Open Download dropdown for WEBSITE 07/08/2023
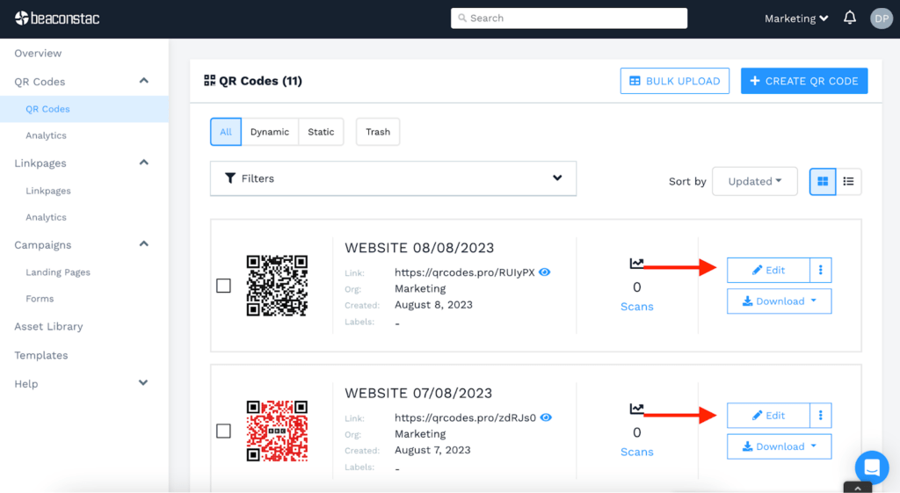The width and height of the screenshot is (900, 493). 779,446
